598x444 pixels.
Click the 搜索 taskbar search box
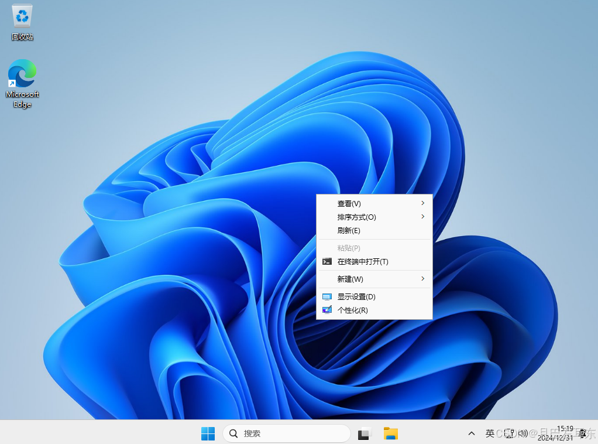[x=286, y=433]
